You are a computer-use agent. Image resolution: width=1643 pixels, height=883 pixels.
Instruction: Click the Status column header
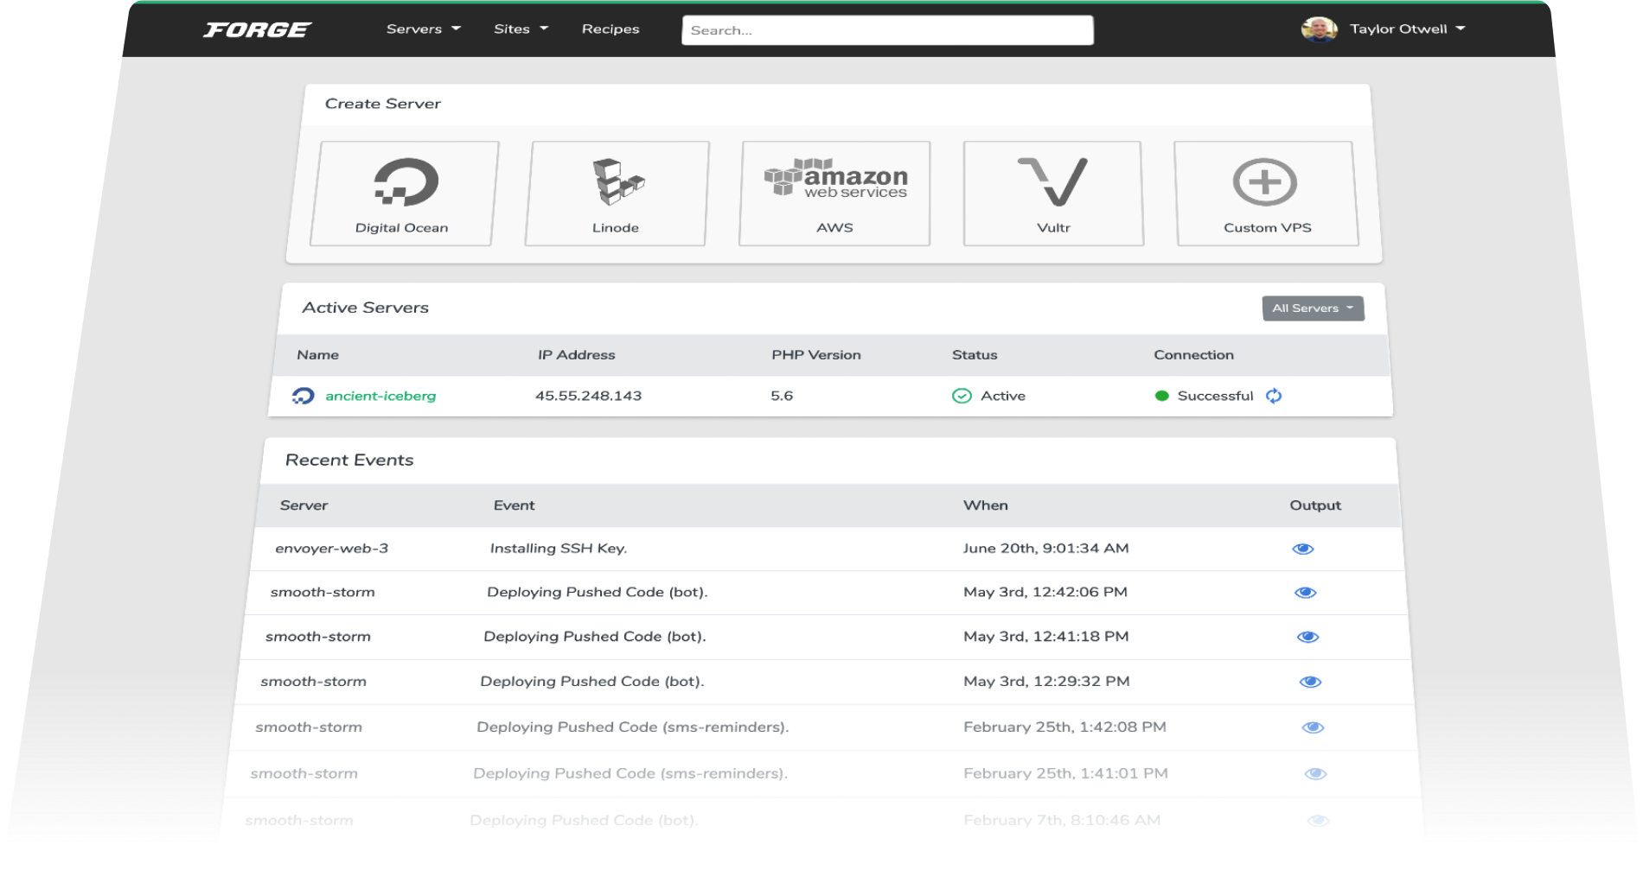(x=975, y=355)
